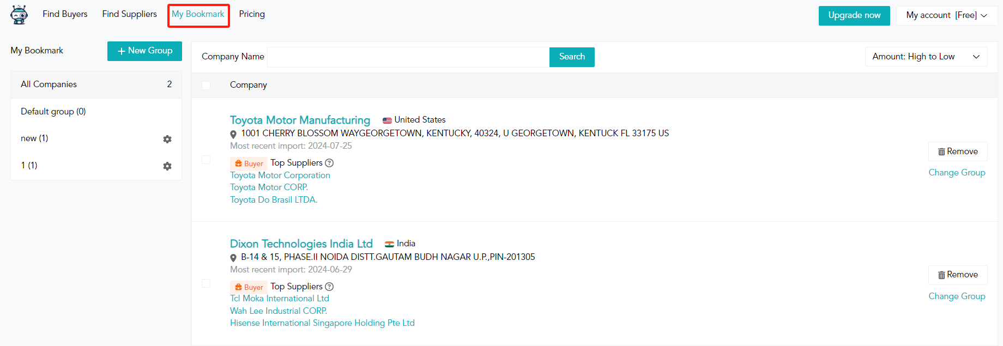Open supplier Toyota Do Brasil LTDA.
The height and width of the screenshot is (346, 1003).
[x=274, y=200]
